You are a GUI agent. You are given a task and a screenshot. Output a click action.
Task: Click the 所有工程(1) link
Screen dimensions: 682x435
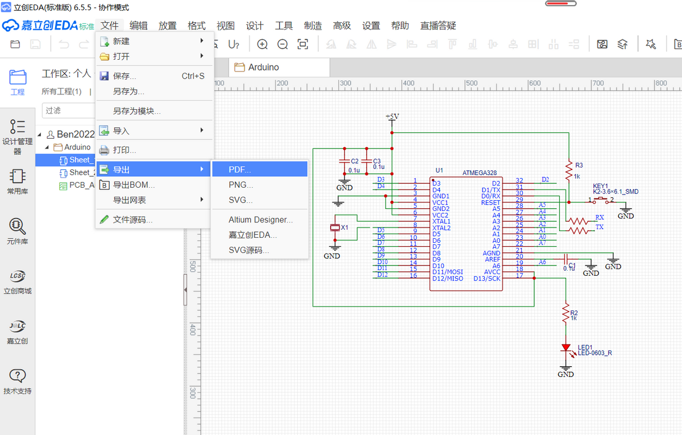coord(61,91)
